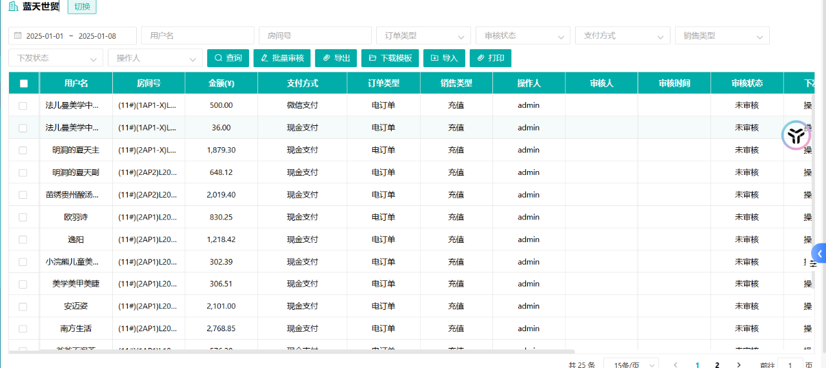This screenshot has width=826, height=368.
Task: Open the 订单类型 dropdown filter
Action: (x=423, y=36)
